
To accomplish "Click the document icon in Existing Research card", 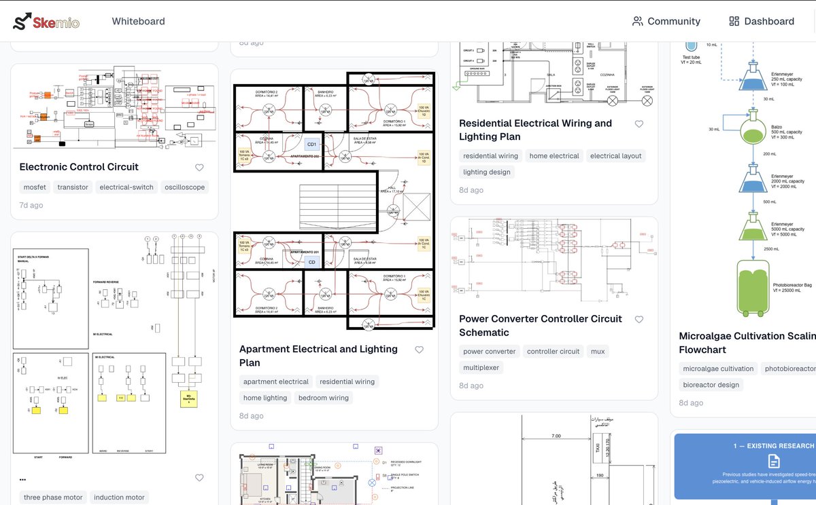I will point(772,462).
